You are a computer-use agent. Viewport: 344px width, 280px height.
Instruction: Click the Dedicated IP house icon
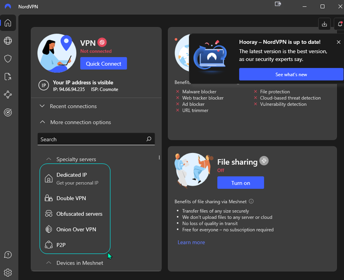tap(49, 178)
